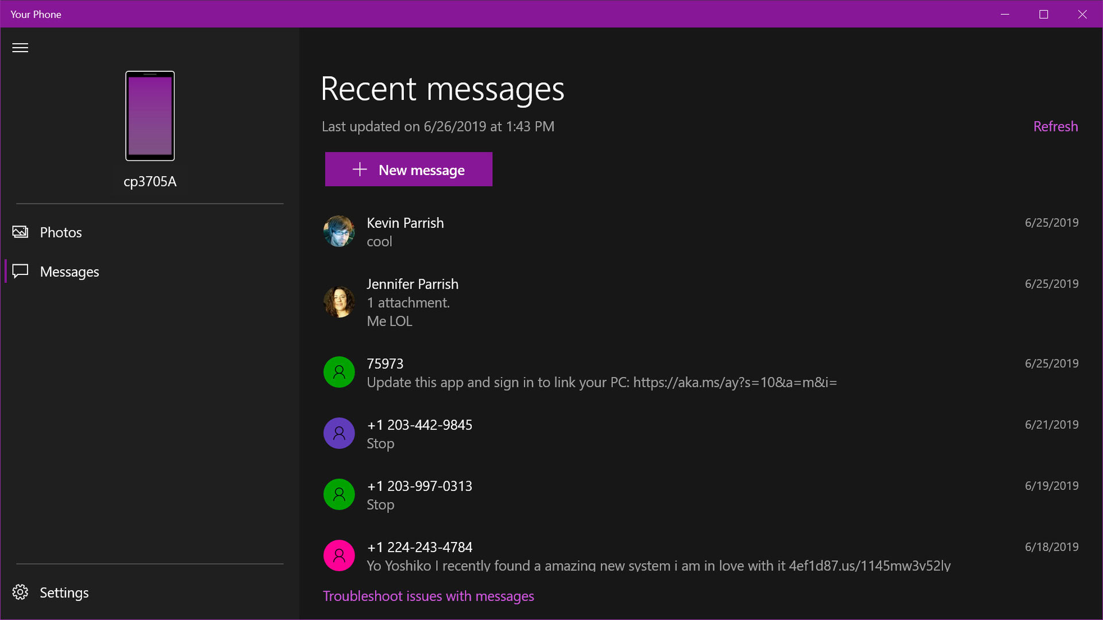Click the pink avatar for +1 224-243-4784
The width and height of the screenshot is (1103, 620).
point(339,555)
